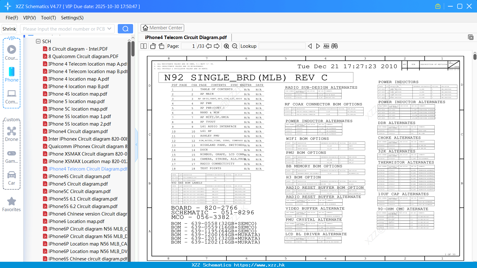The width and height of the screenshot is (477, 268).
Task: Open the Computer category icon
Action: click(12, 97)
